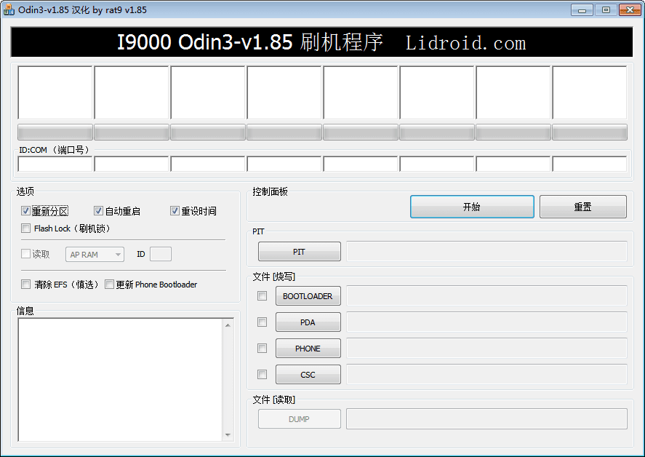Screen dimensions: 645x457
Task: Maximize the Odin3 window
Action: click(x=606, y=10)
